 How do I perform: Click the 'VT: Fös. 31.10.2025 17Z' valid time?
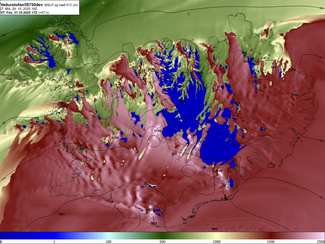19,12
